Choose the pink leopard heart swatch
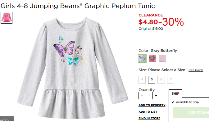 click(152, 58)
